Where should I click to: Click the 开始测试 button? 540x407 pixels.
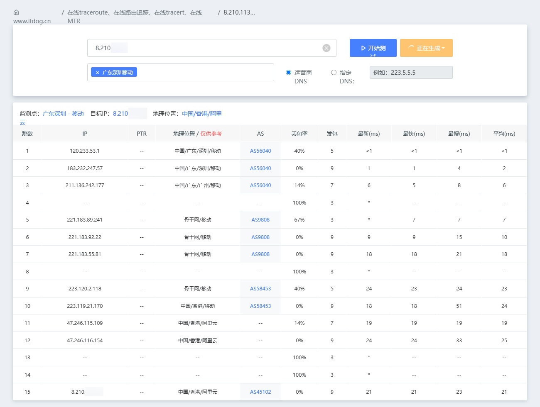pos(373,48)
